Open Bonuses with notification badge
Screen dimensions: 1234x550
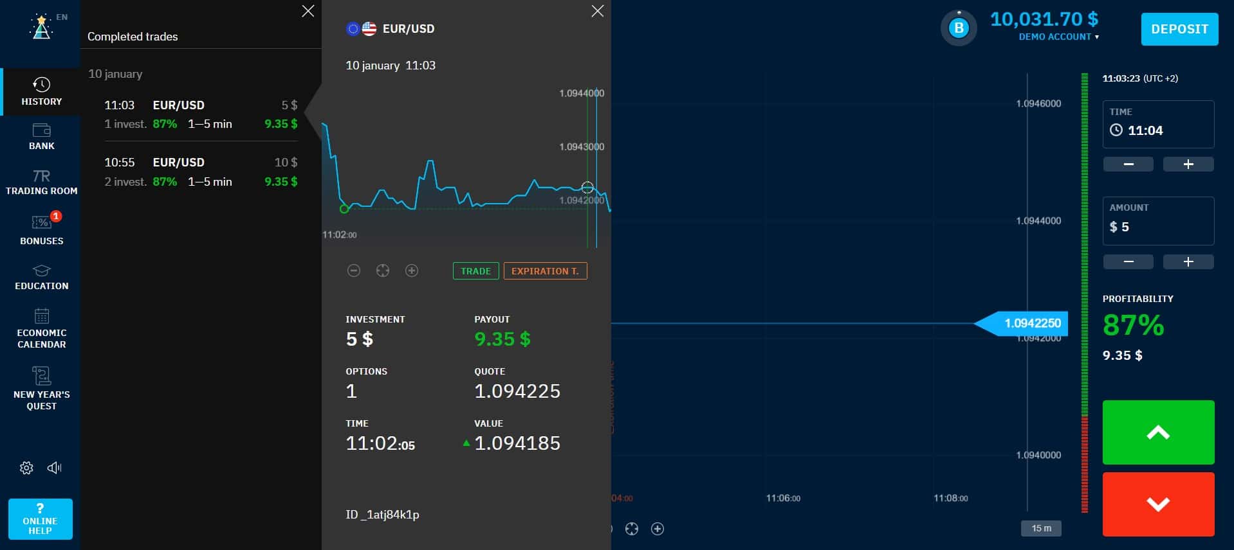point(41,229)
